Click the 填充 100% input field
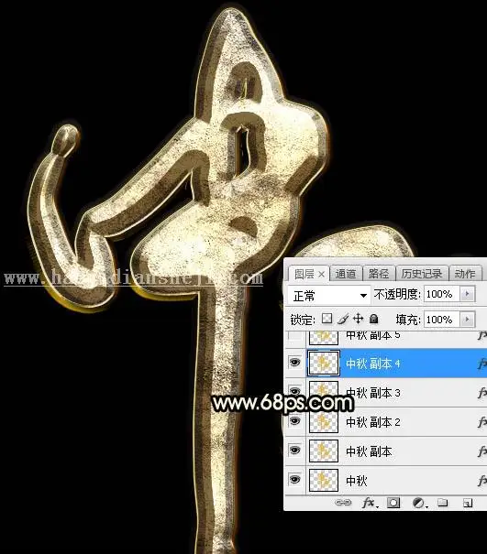 442,320
